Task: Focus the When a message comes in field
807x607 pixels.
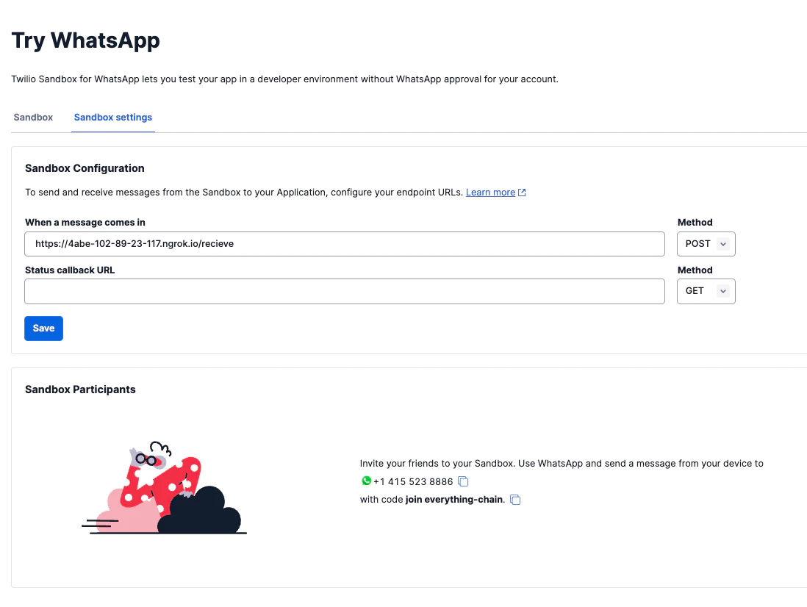Action: [x=344, y=244]
